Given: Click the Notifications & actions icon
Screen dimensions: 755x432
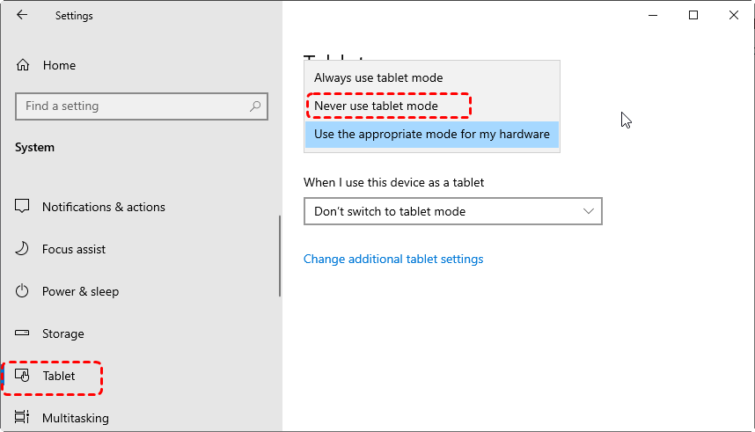Looking at the screenshot, I should (23, 207).
